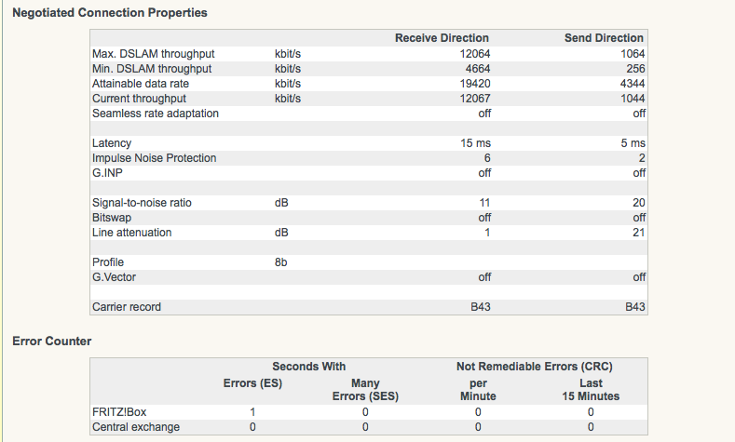Click the Error Counter heading
Viewport: 735px width, 442px height.
coord(51,342)
